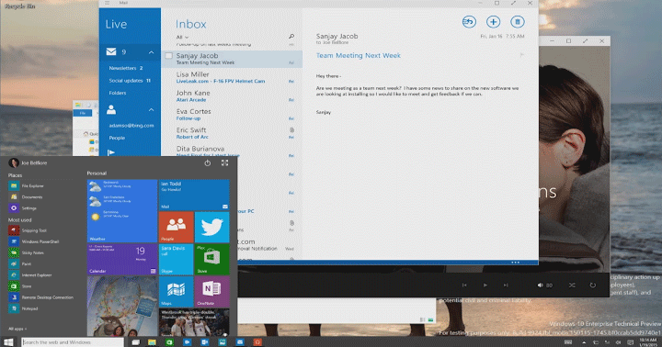662x347 pixels.
Task: Open the touch keyboard tray icon
Action: pos(568,341)
